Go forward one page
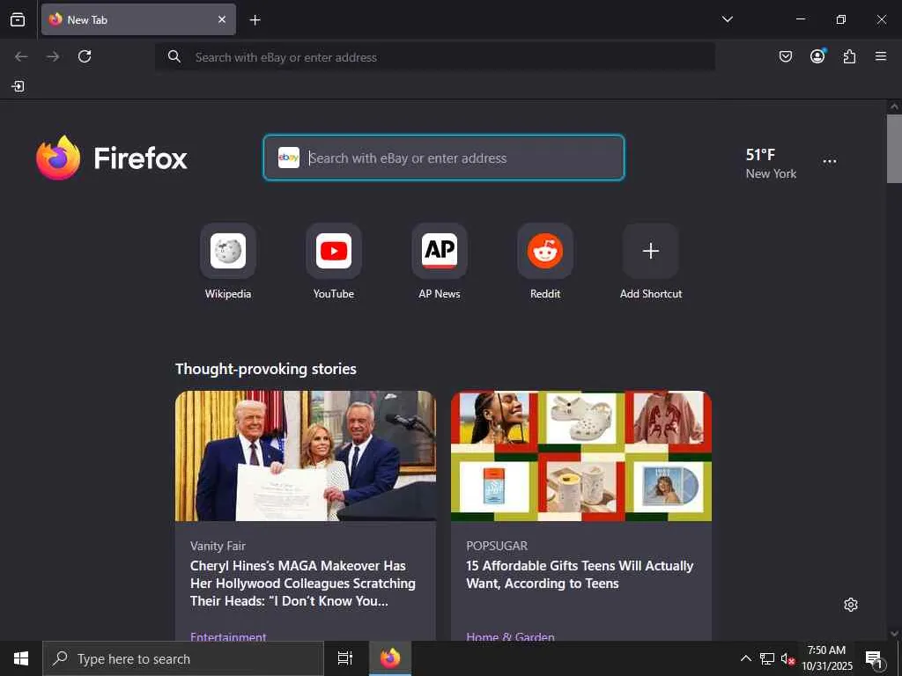902x676 pixels. click(x=53, y=56)
